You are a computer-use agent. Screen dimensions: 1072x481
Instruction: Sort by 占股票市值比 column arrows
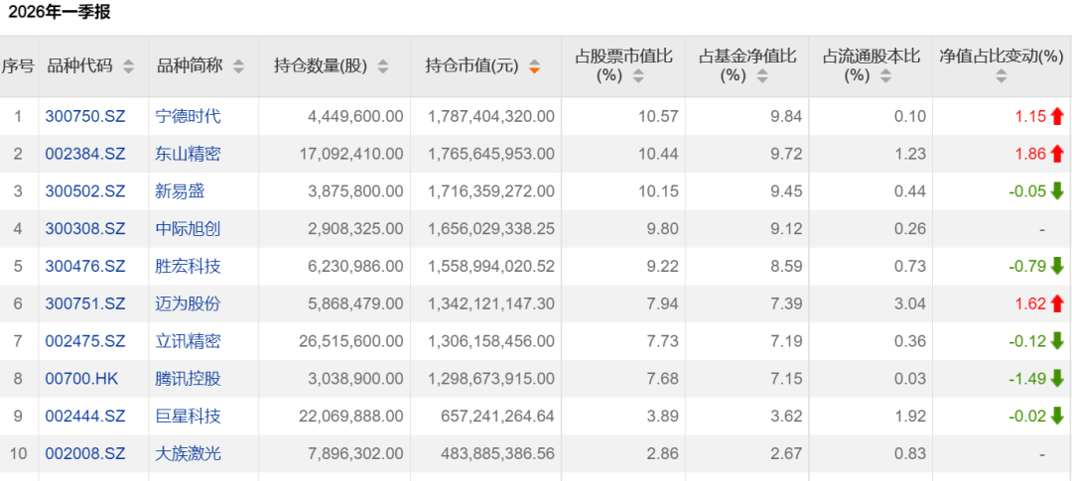[x=639, y=75]
